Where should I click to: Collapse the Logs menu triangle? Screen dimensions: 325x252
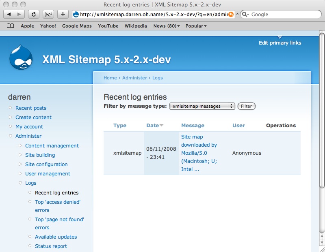click(x=20, y=183)
